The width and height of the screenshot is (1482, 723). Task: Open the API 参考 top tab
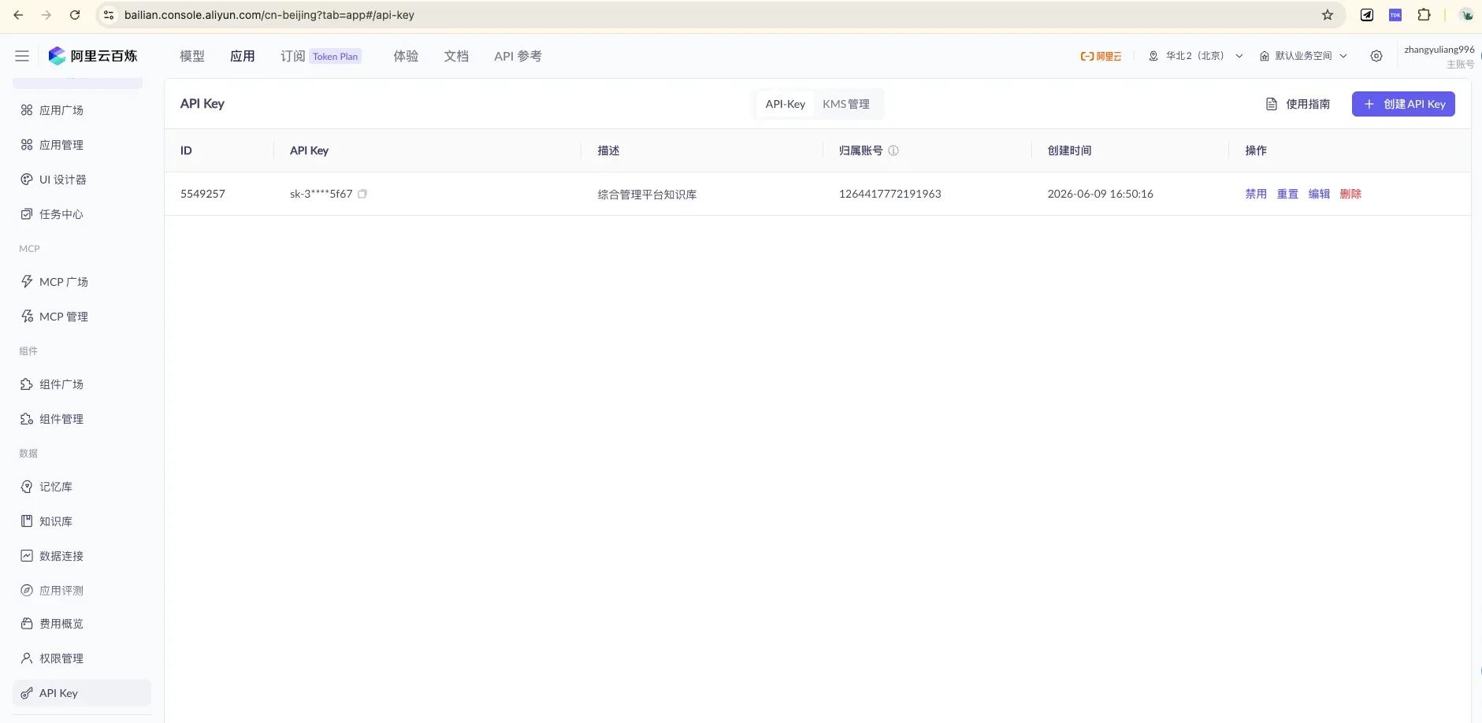[518, 56]
